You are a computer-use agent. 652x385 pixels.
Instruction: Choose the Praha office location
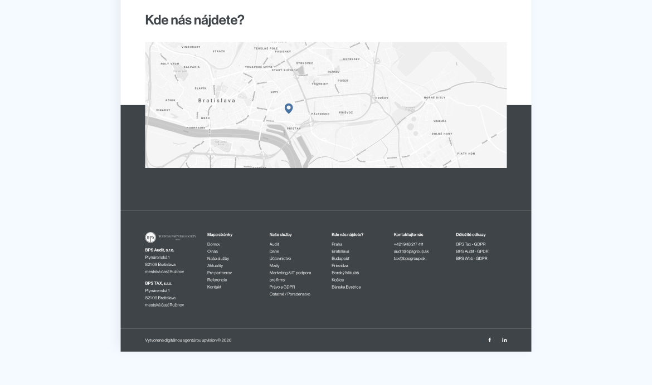pyautogui.click(x=337, y=244)
